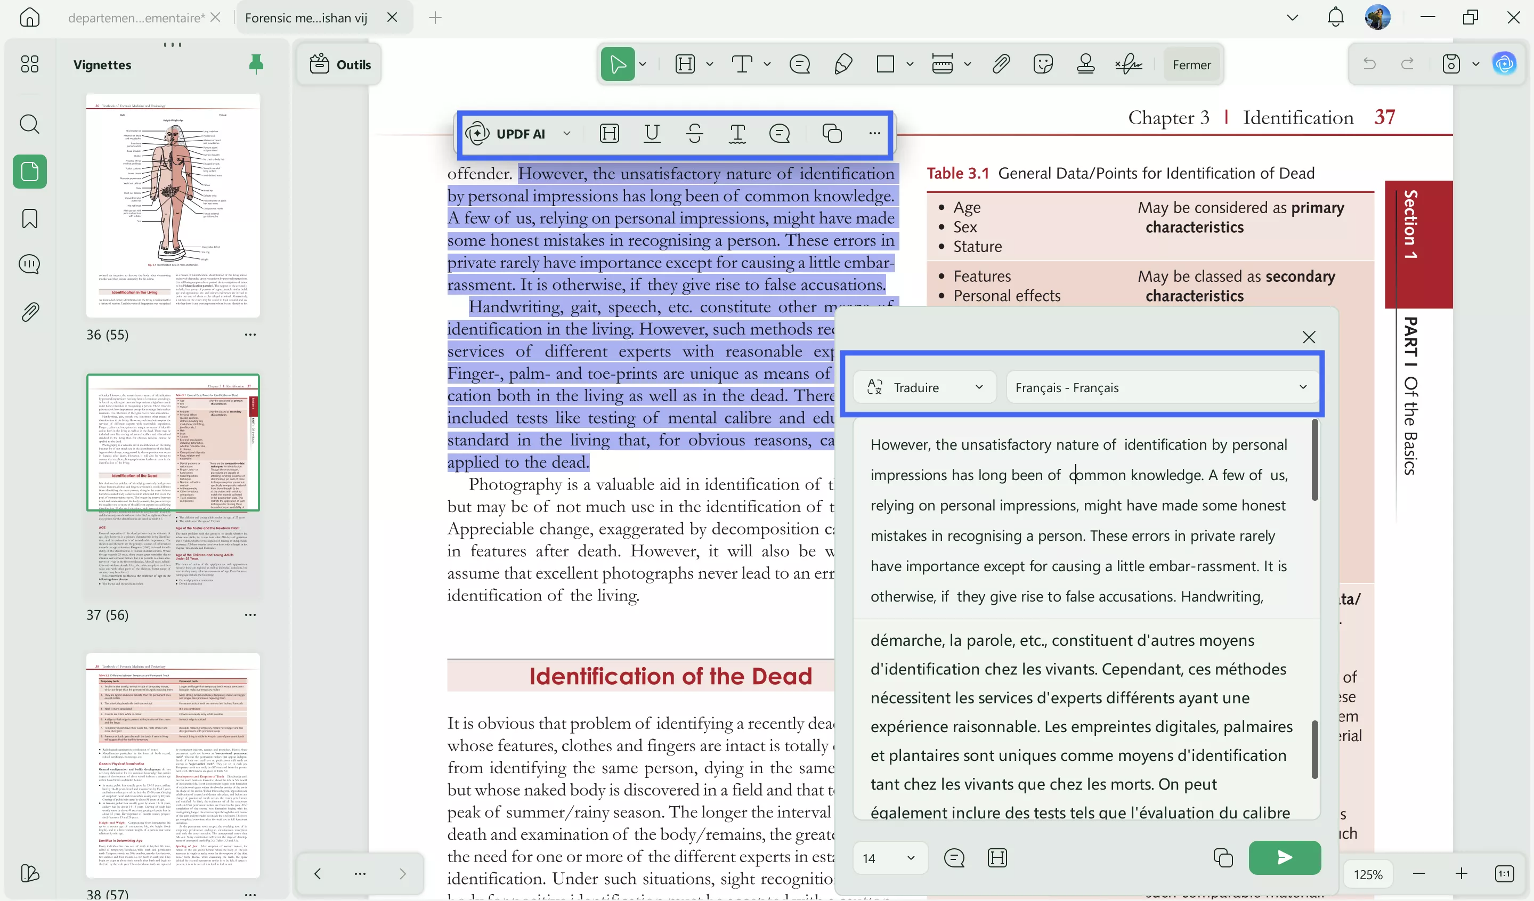This screenshot has height=901, width=1534.
Task: Select the Stamp tool
Action: click(x=1085, y=64)
